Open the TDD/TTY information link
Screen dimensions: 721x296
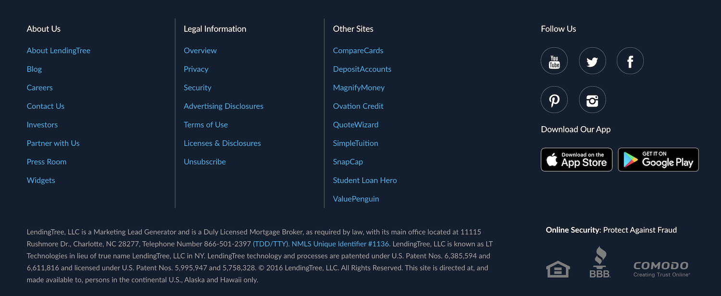pyautogui.click(x=271, y=243)
